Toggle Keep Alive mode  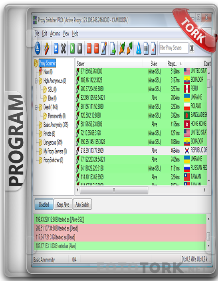(x=63, y=204)
